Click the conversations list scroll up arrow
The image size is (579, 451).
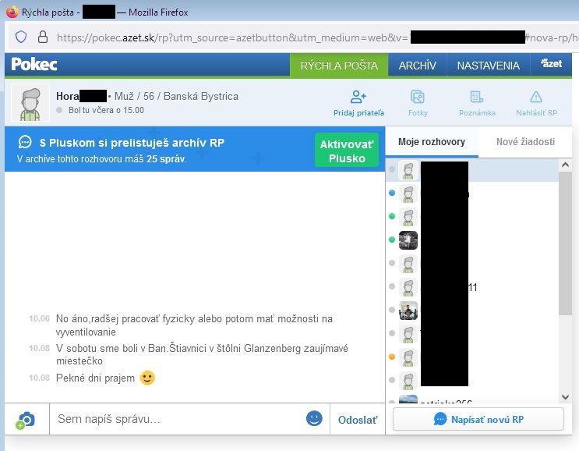(565, 165)
